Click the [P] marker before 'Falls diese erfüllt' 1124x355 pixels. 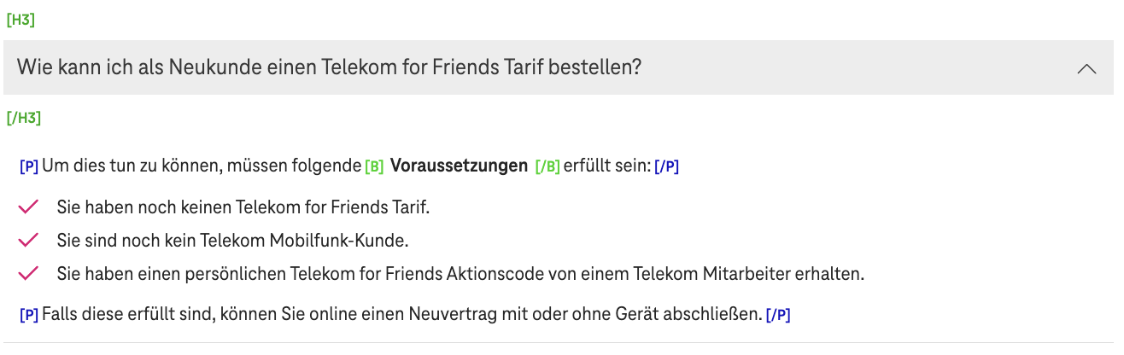pos(29,315)
